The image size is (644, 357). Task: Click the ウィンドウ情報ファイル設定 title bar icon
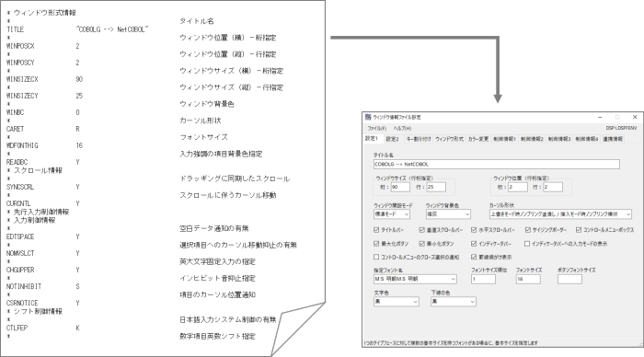tap(368, 117)
